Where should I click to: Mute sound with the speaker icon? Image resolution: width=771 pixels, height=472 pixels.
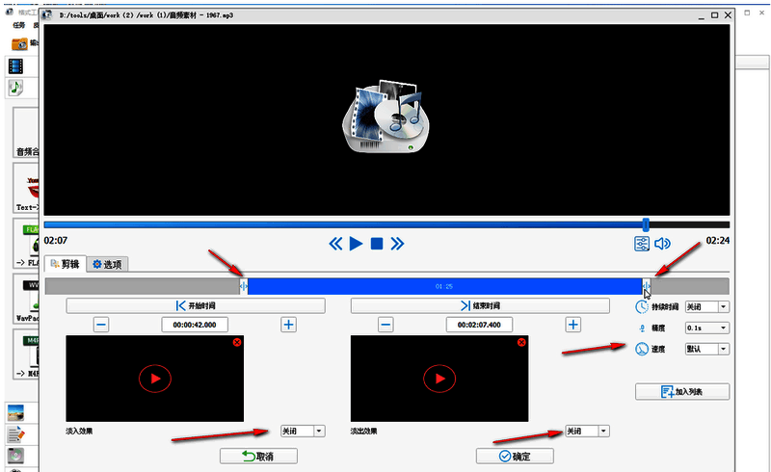click(662, 244)
